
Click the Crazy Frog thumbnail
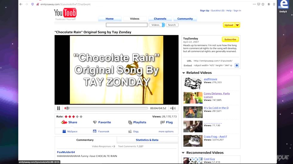click(x=193, y=141)
